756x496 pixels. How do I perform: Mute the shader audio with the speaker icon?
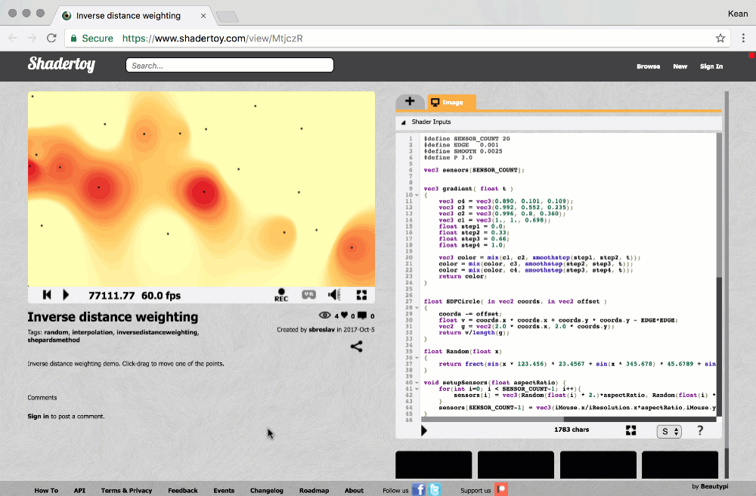pos(334,295)
